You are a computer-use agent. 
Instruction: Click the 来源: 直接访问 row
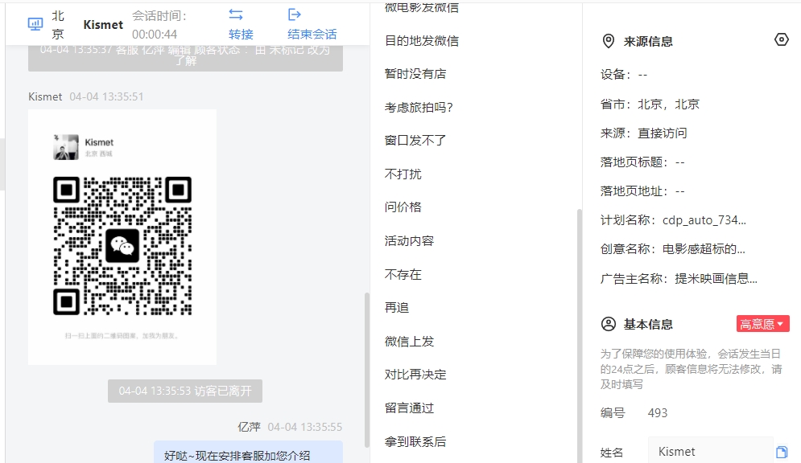click(644, 133)
